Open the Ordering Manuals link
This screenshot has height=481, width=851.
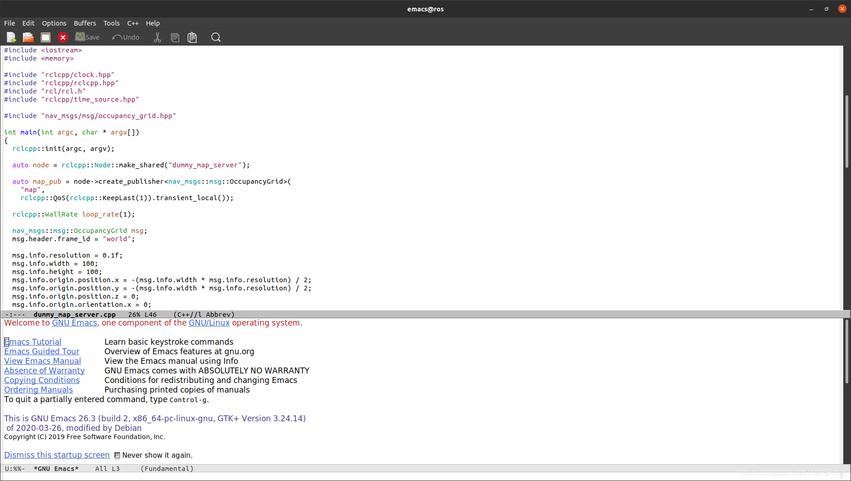(x=38, y=390)
